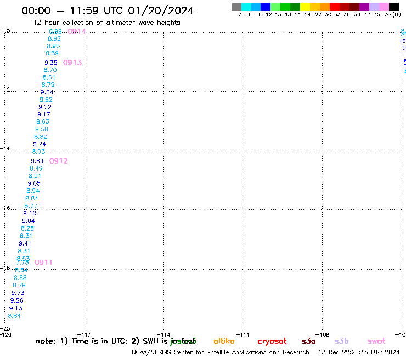Click the wave height value 8.99
This screenshot has width=406, height=357.
click(x=55, y=31)
